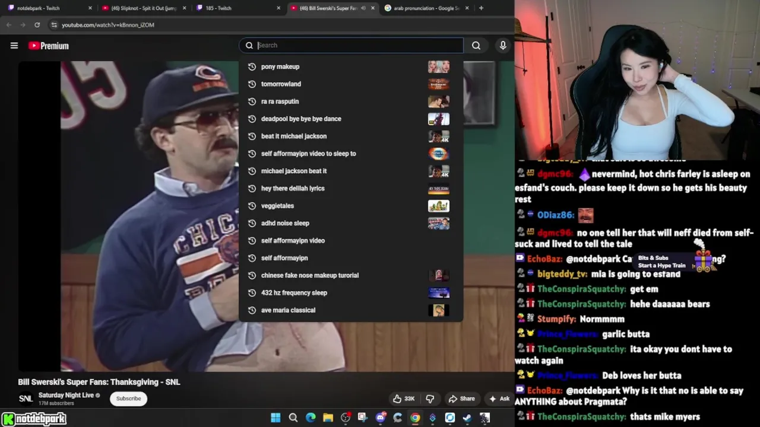Image resolution: width=760 pixels, height=427 pixels.
Task: Close the '185 - Twitch' tab
Action: (x=278, y=8)
